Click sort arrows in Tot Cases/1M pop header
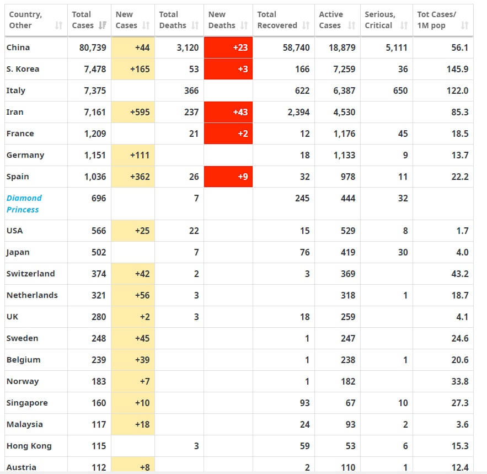This screenshot has height=474, width=487. (x=464, y=25)
